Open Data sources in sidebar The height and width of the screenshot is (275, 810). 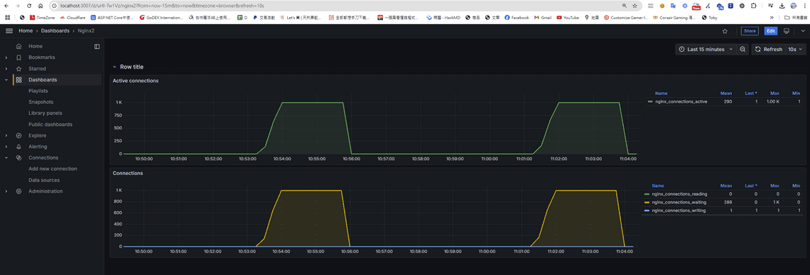tap(44, 180)
